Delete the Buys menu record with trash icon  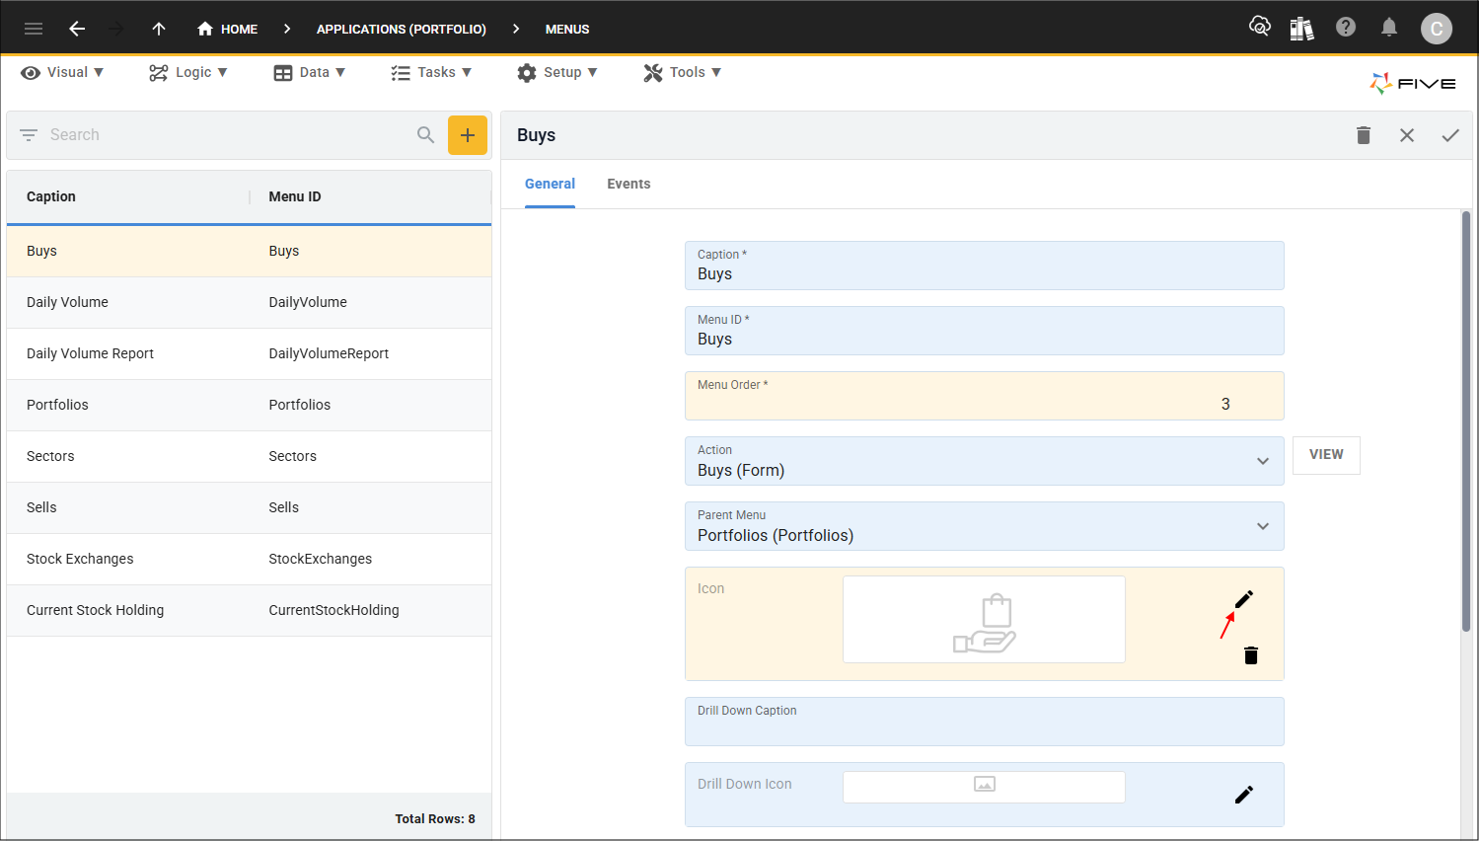[1364, 135]
